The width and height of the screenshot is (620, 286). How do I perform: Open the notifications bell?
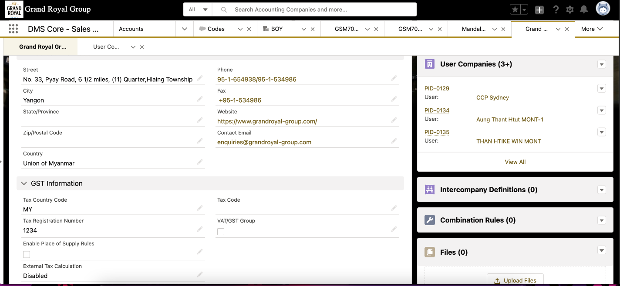(x=584, y=10)
